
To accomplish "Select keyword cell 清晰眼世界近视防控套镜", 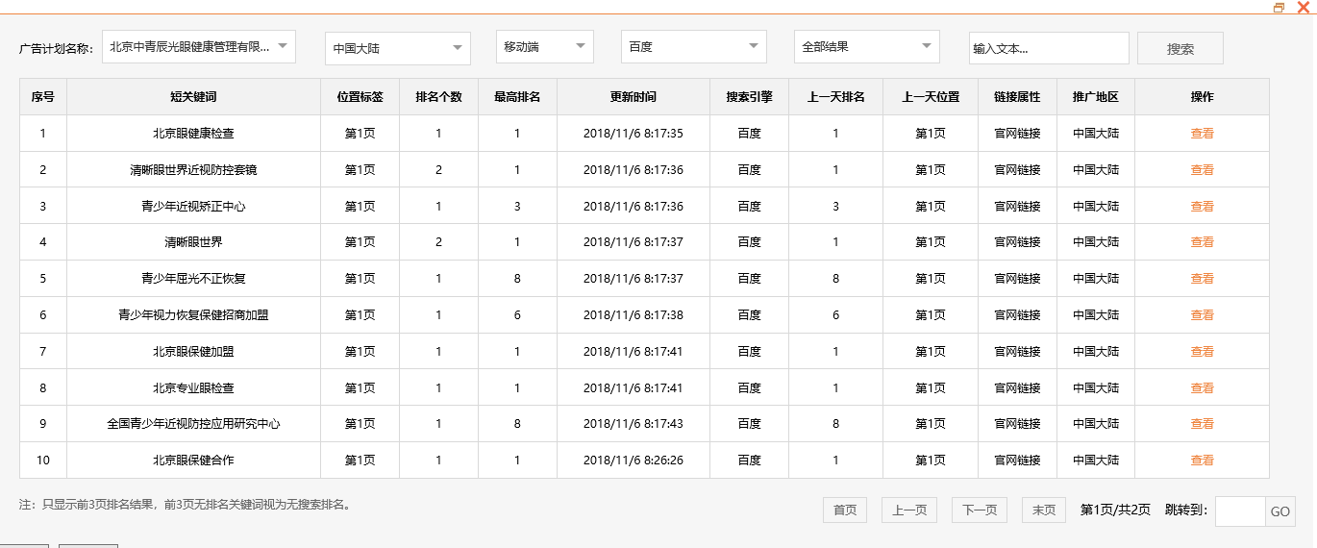I will coord(193,170).
